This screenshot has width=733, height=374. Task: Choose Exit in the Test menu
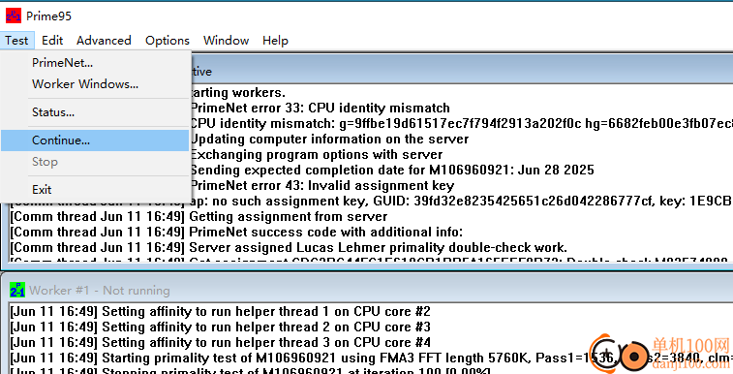click(x=95, y=189)
